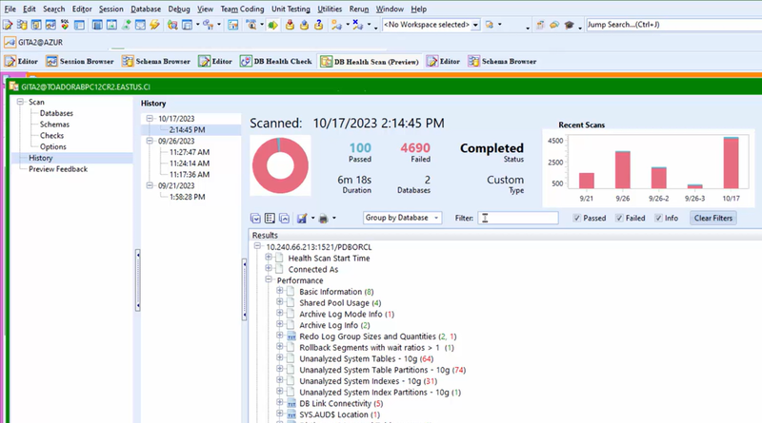Open the DB Health Check window tab
Screen dimensions: 762x423
(x=275, y=61)
